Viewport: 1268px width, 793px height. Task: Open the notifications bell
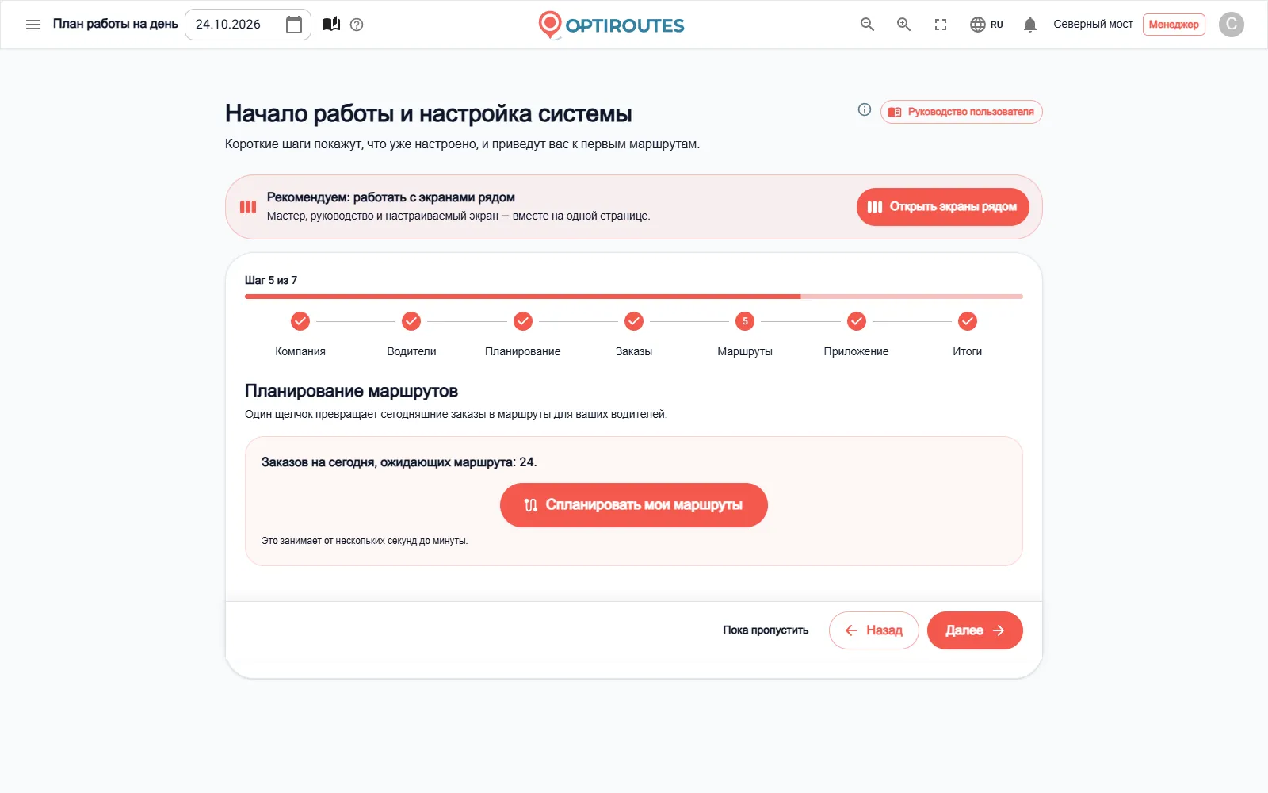(1030, 25)
